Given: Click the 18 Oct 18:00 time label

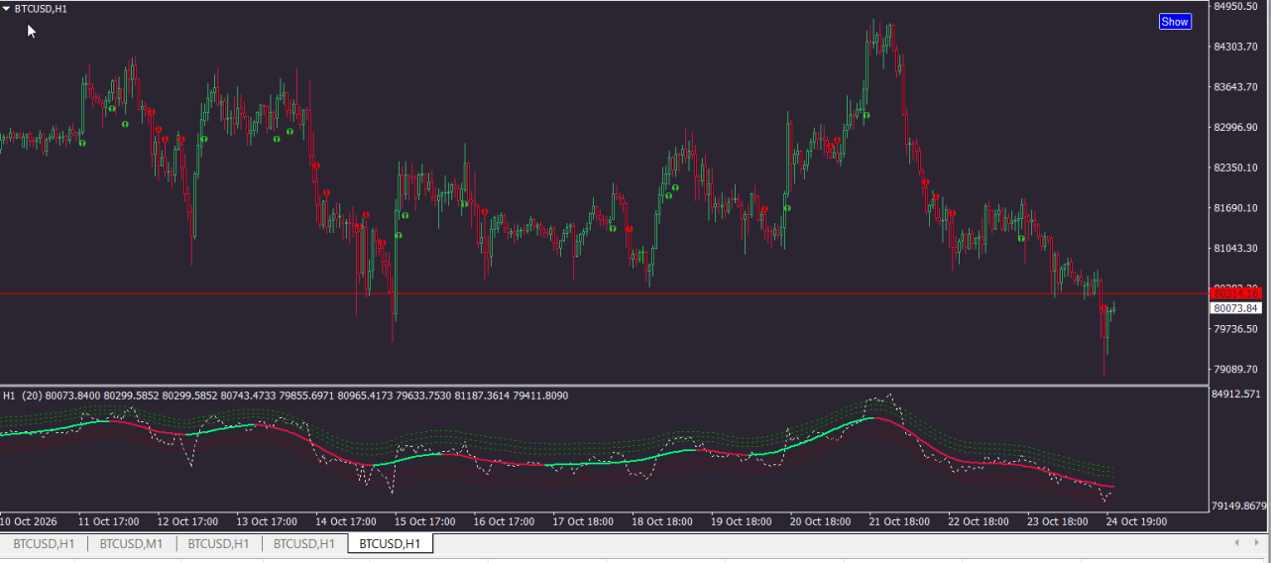Looking at the screenshot, I should pyautogui.click(x=662, y=520).
